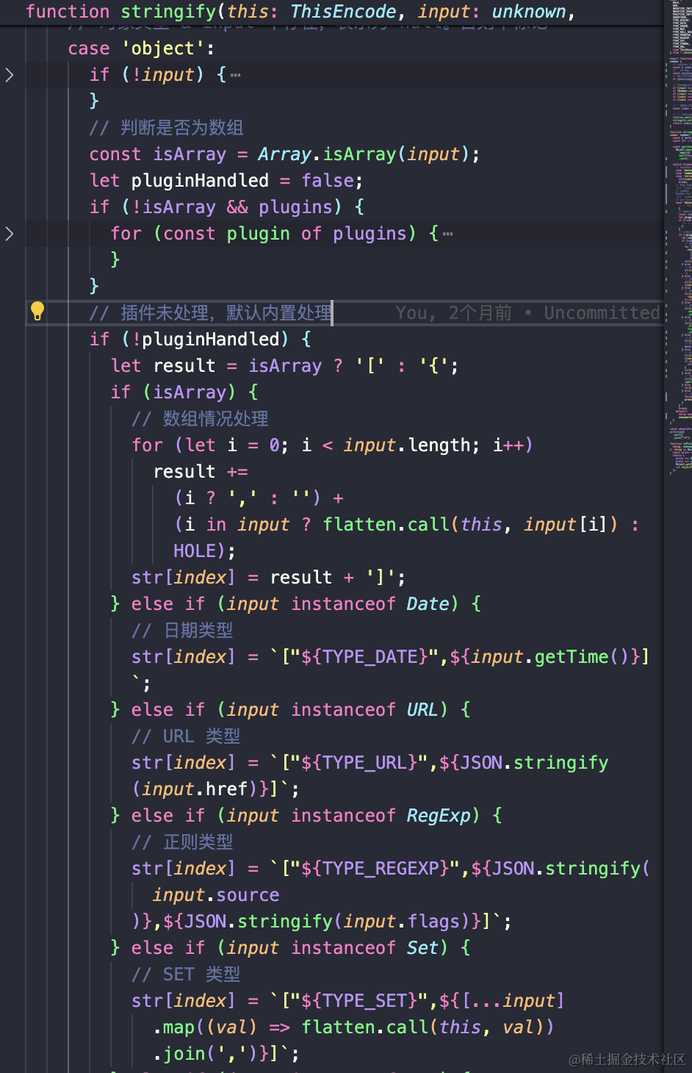Expand the folded for plugin loop
The width and height of the screenshot is (692, 1073).
[x=10, y=234]
